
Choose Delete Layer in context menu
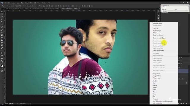tap(156, 33)
